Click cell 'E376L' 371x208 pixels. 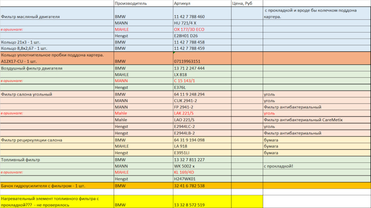(202, 87)
